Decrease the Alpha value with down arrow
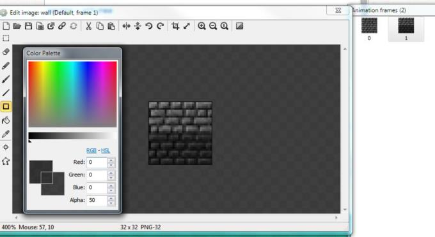The height and width of the screenshot is (237, 435). [x=111, y=203]
